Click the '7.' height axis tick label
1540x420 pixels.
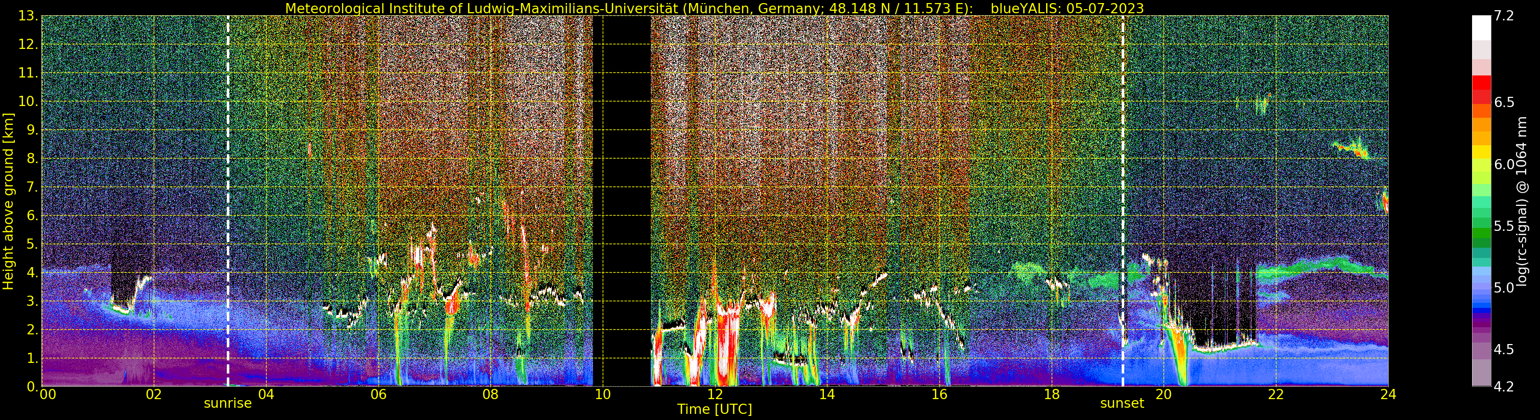pyautogui.click(x=32, y=188)
